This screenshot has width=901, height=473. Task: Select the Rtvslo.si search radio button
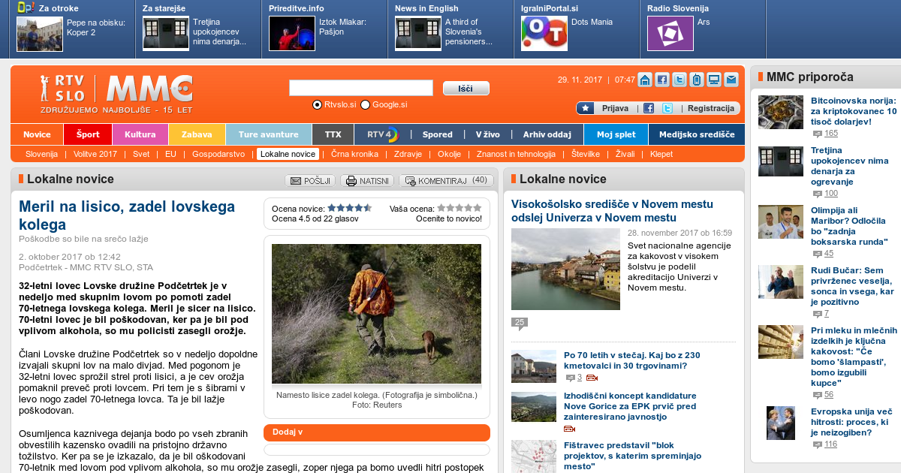click(317, 105)
